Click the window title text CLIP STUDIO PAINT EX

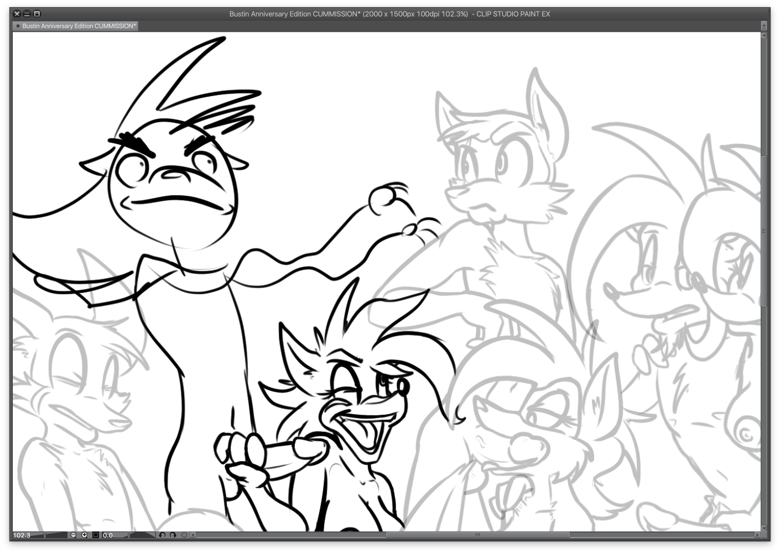pyautogui.click(x=513, y=14)
